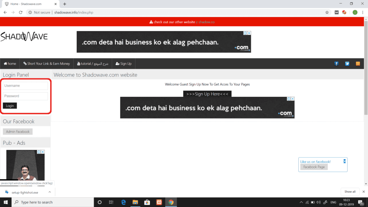Go to home menu item
368x207 pixels.
10,64
